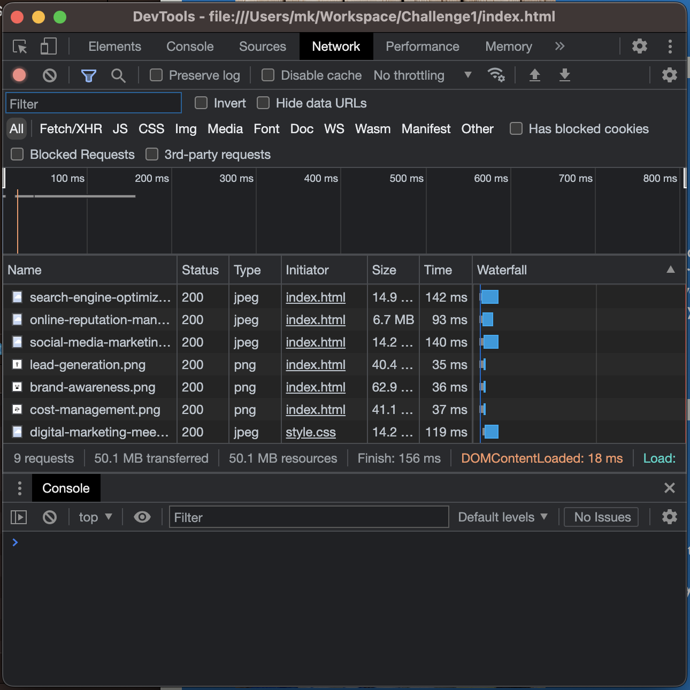This screenshot has width=690, height=690.
Task: Open the No throttling dropdown
Action: pyautogui.click(x=422, y=75)
